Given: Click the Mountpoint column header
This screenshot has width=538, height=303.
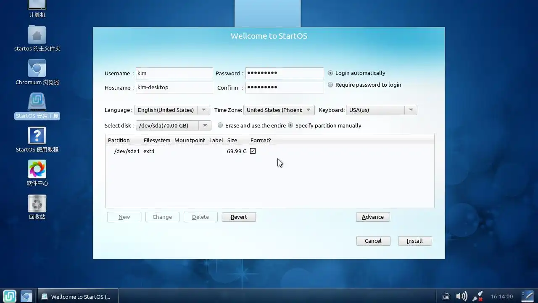Looking at the screenshot, I should pos(190,140).
